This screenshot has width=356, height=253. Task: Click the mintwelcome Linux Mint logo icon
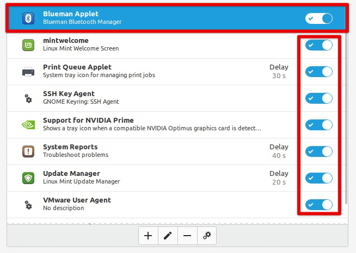(x=28, y=45)
